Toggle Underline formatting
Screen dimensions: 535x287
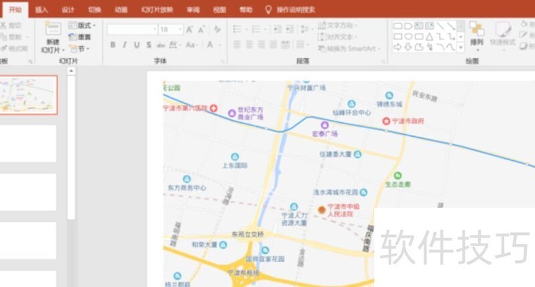click(x=137, y=45)
